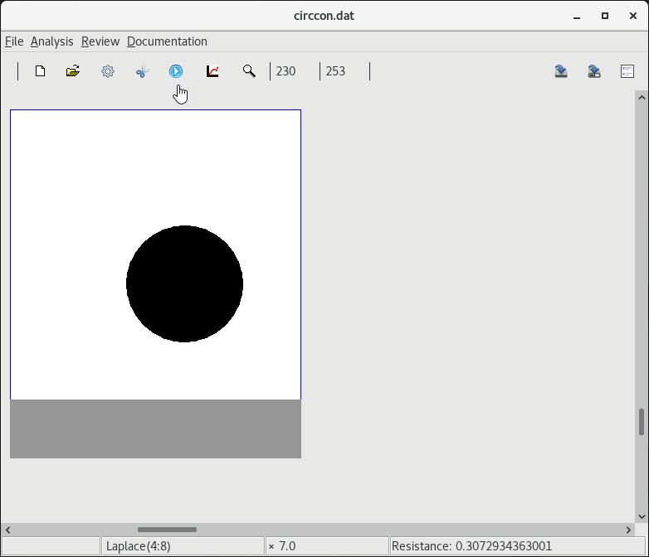649x557 pixels.
Task: Open the properties list panel icon
Action: coord(627,71)
